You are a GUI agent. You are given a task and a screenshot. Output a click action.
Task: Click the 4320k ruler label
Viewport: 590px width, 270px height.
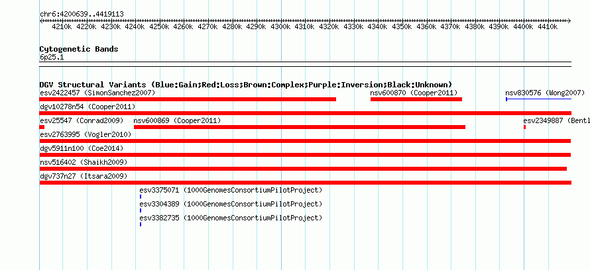click(329, 27)
